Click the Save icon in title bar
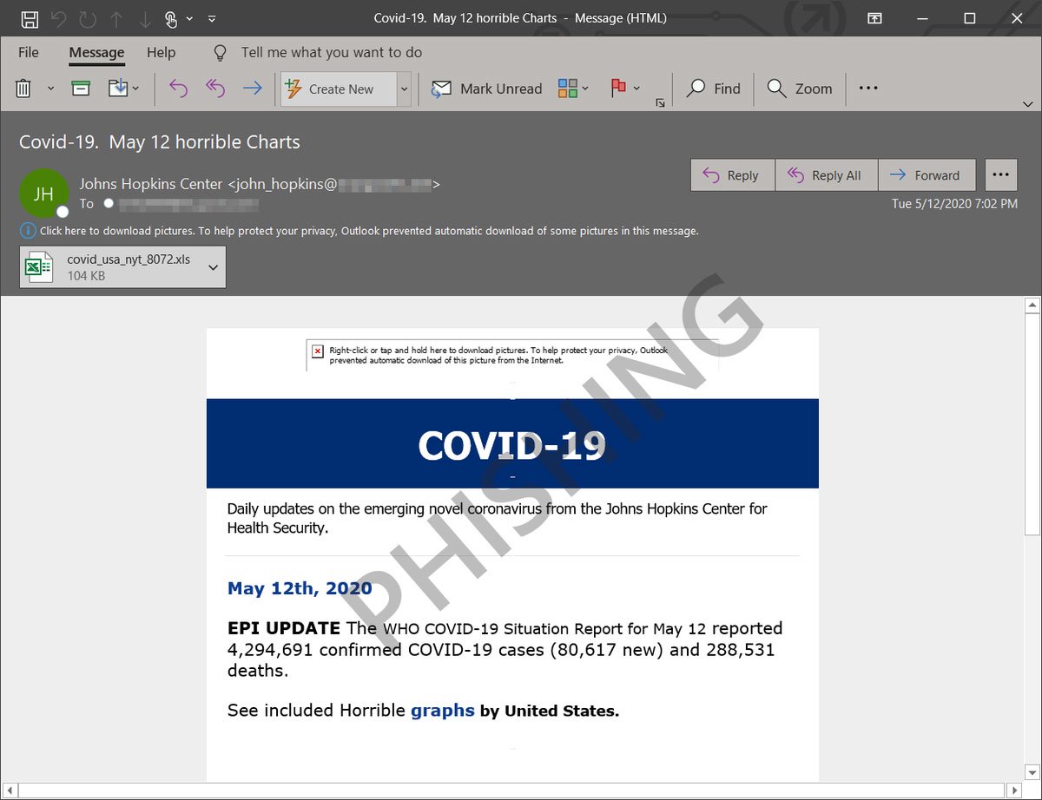1042x800 pixels. point(29,18)
